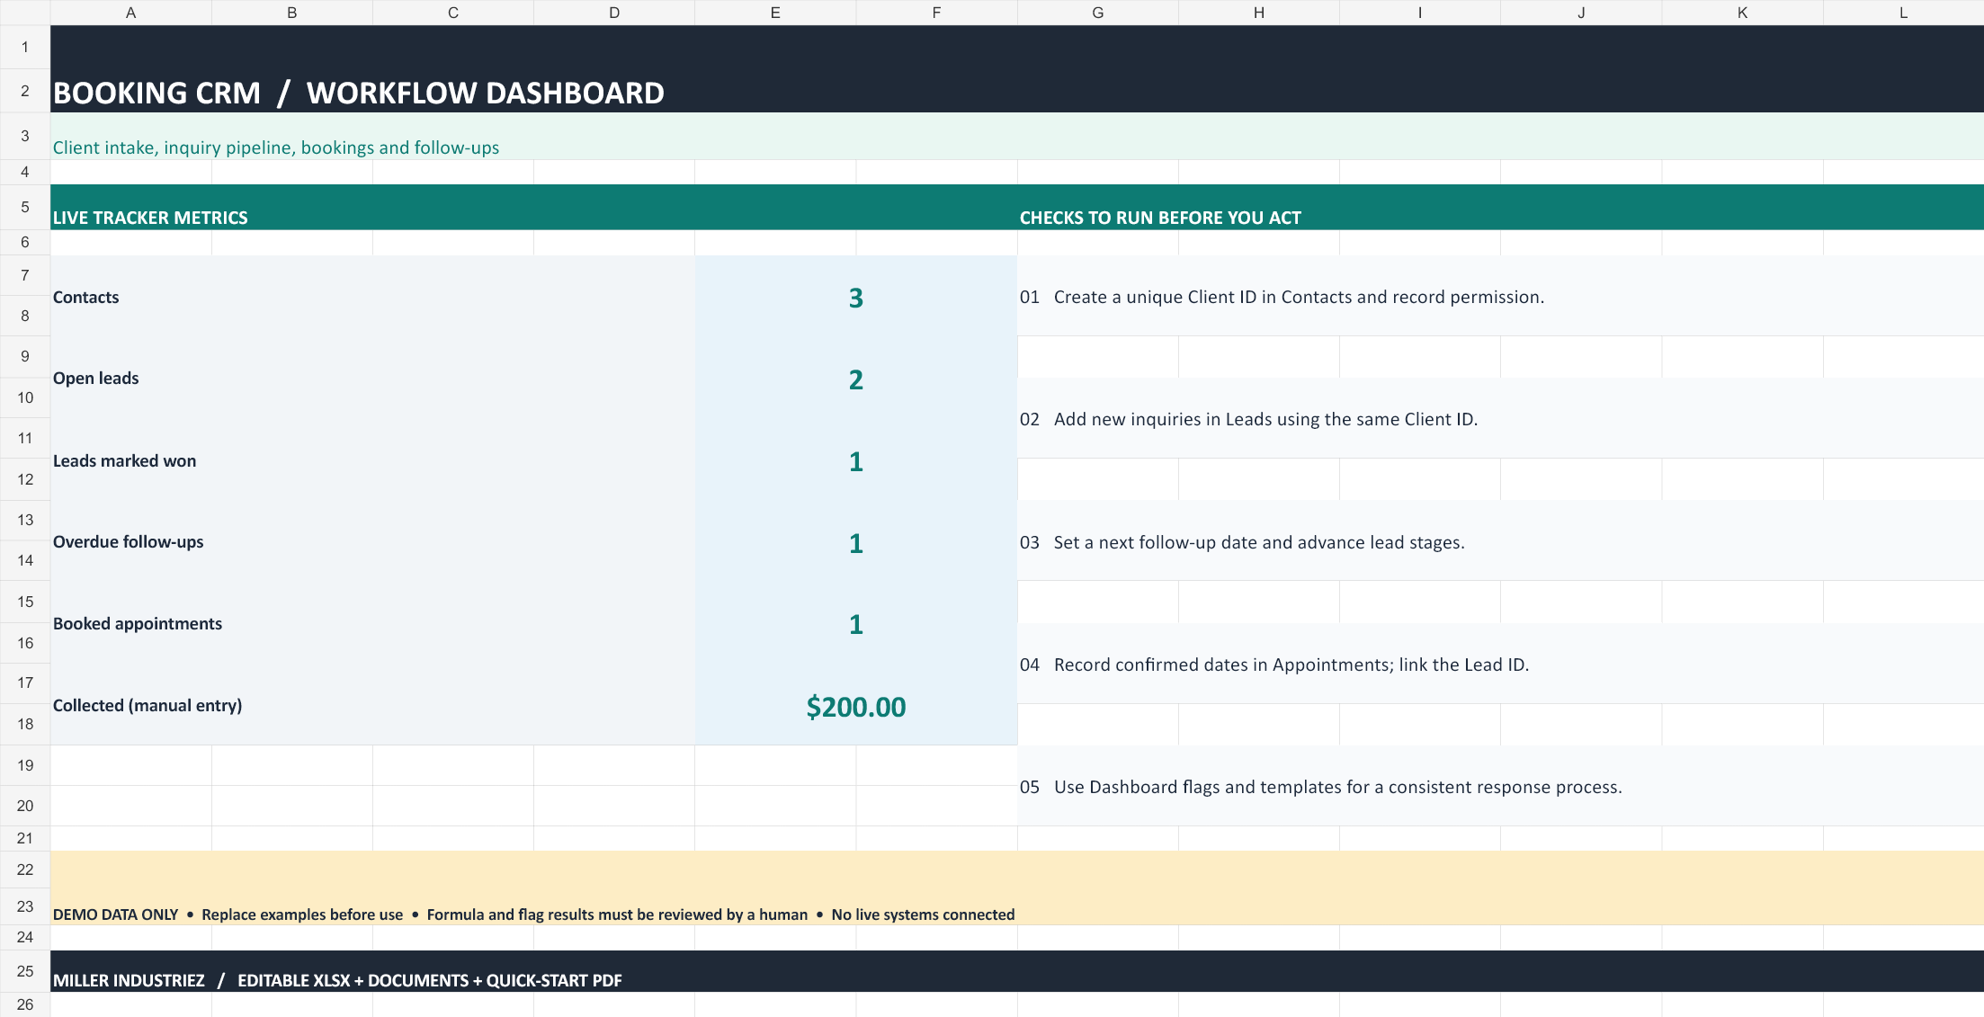Click the Contacts metric label
Image resolution: width=1984 pixels, height=1017 pixels.
pos(85,297)
